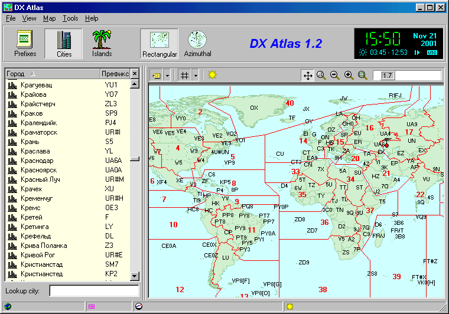Open the File menu
449x314 pixels.
pos(11,18)
